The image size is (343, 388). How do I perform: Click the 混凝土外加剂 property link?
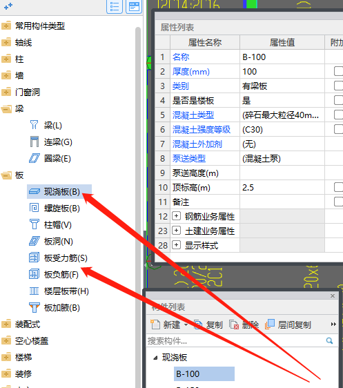197,144
